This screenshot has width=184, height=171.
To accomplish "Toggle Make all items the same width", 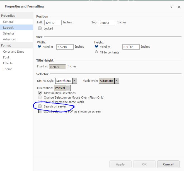I will coord(40,101).
